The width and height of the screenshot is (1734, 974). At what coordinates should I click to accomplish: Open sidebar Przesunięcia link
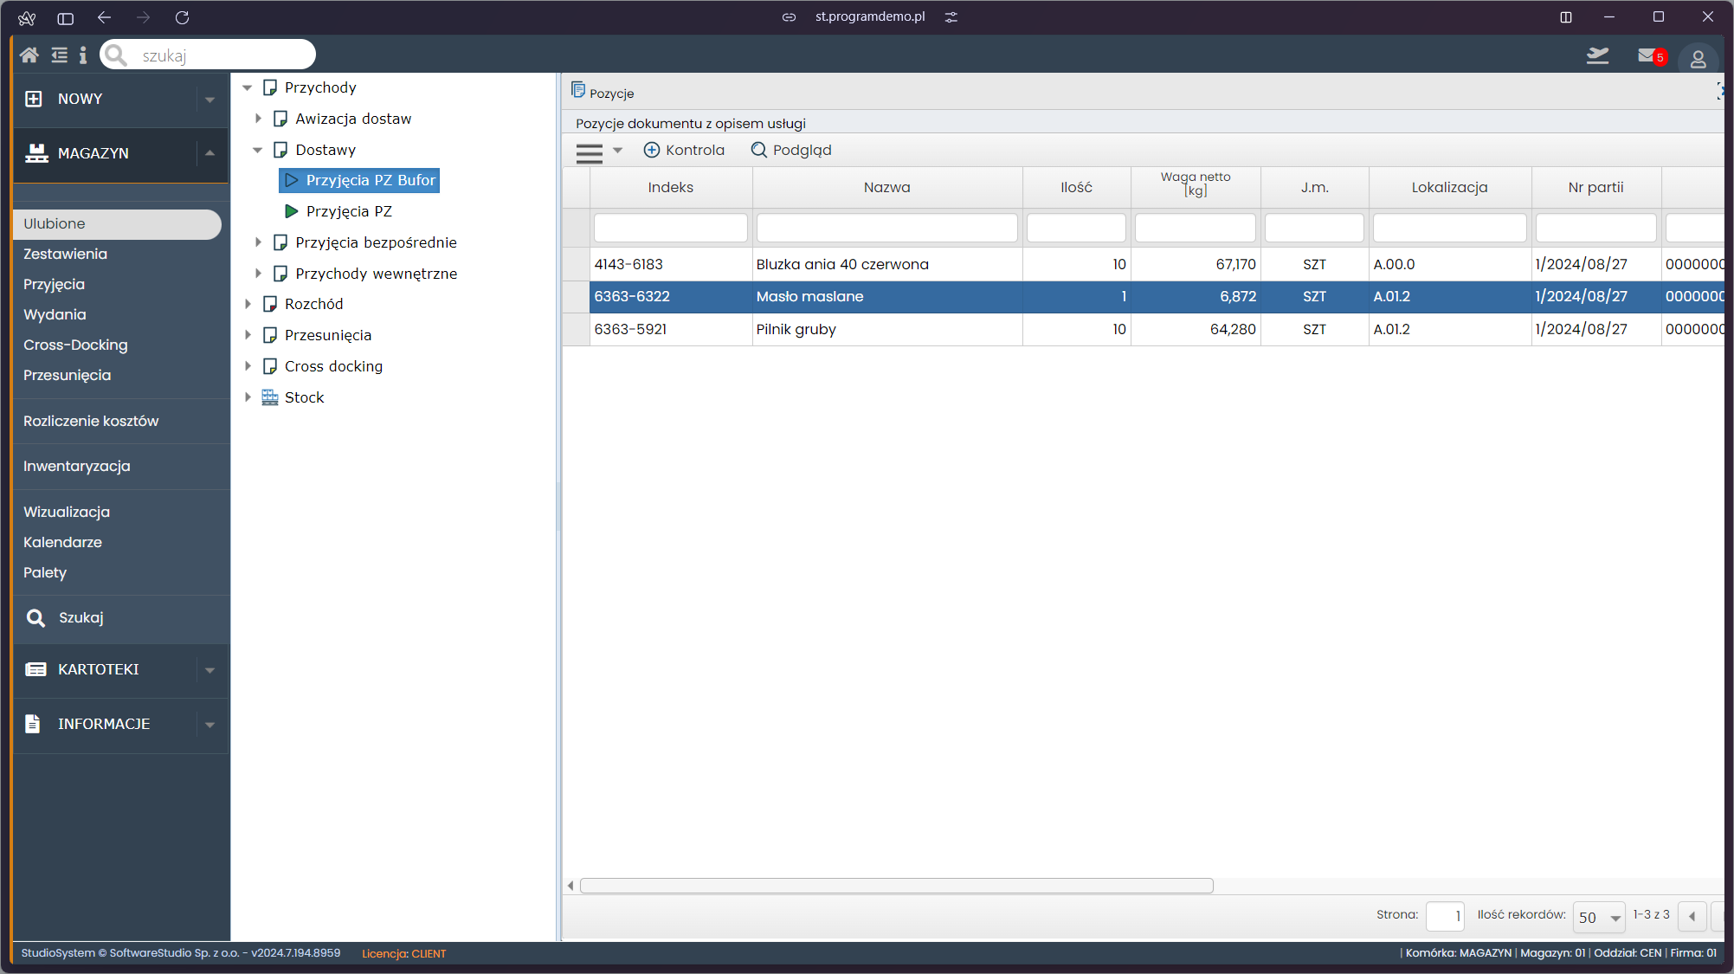pos(68,376)
